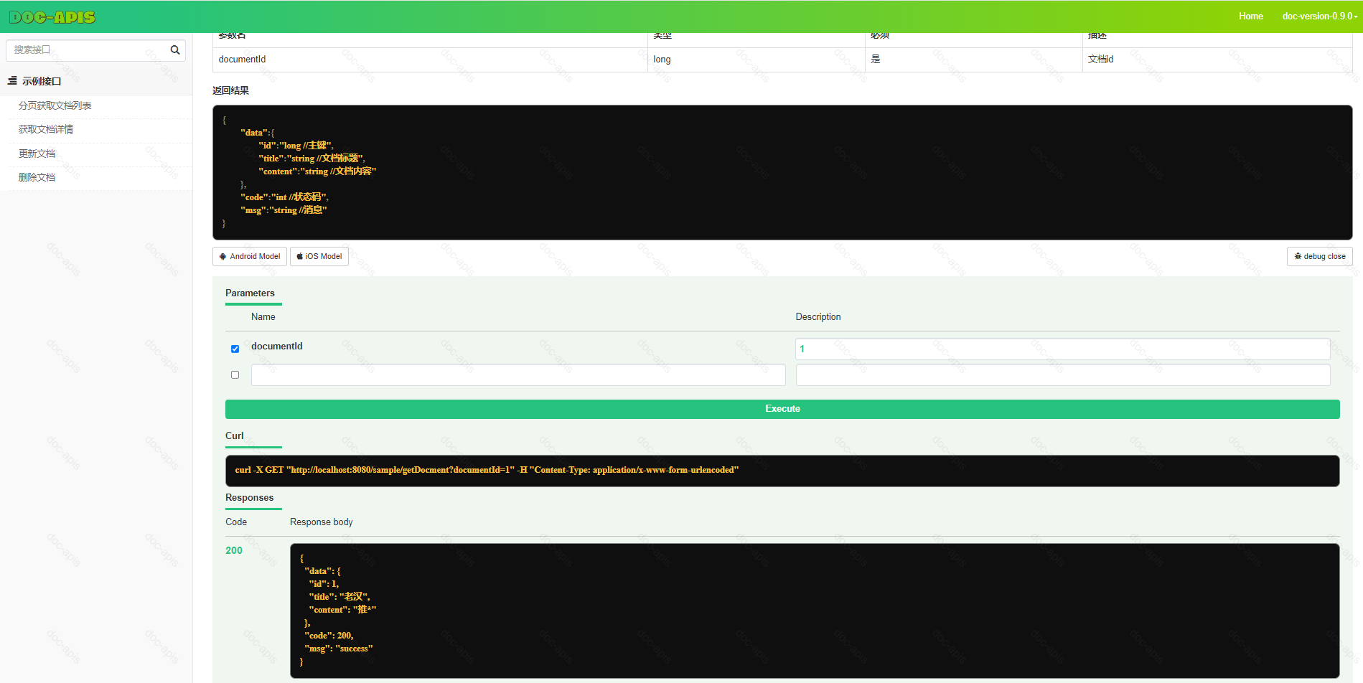Click the 示例接口 menu list icon

pos(12,81)
